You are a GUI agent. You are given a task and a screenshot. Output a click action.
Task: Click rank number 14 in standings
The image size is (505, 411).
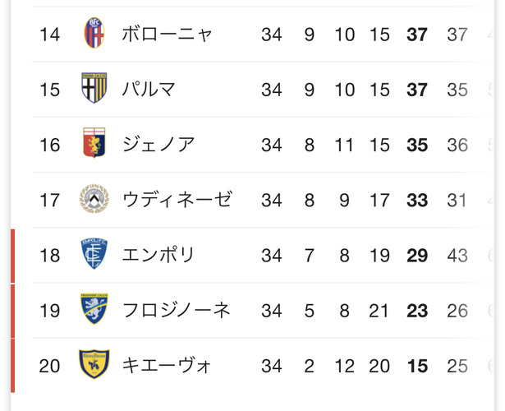[x=49, y=35]
